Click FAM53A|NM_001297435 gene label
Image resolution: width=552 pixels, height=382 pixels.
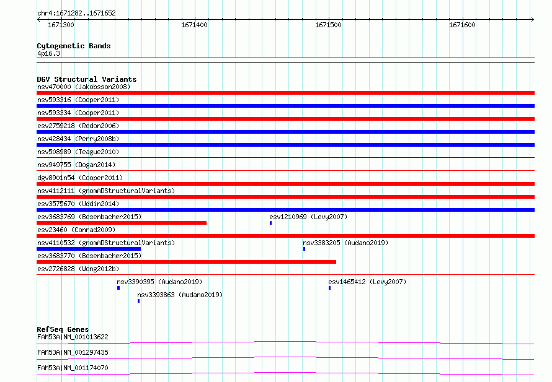73,352
